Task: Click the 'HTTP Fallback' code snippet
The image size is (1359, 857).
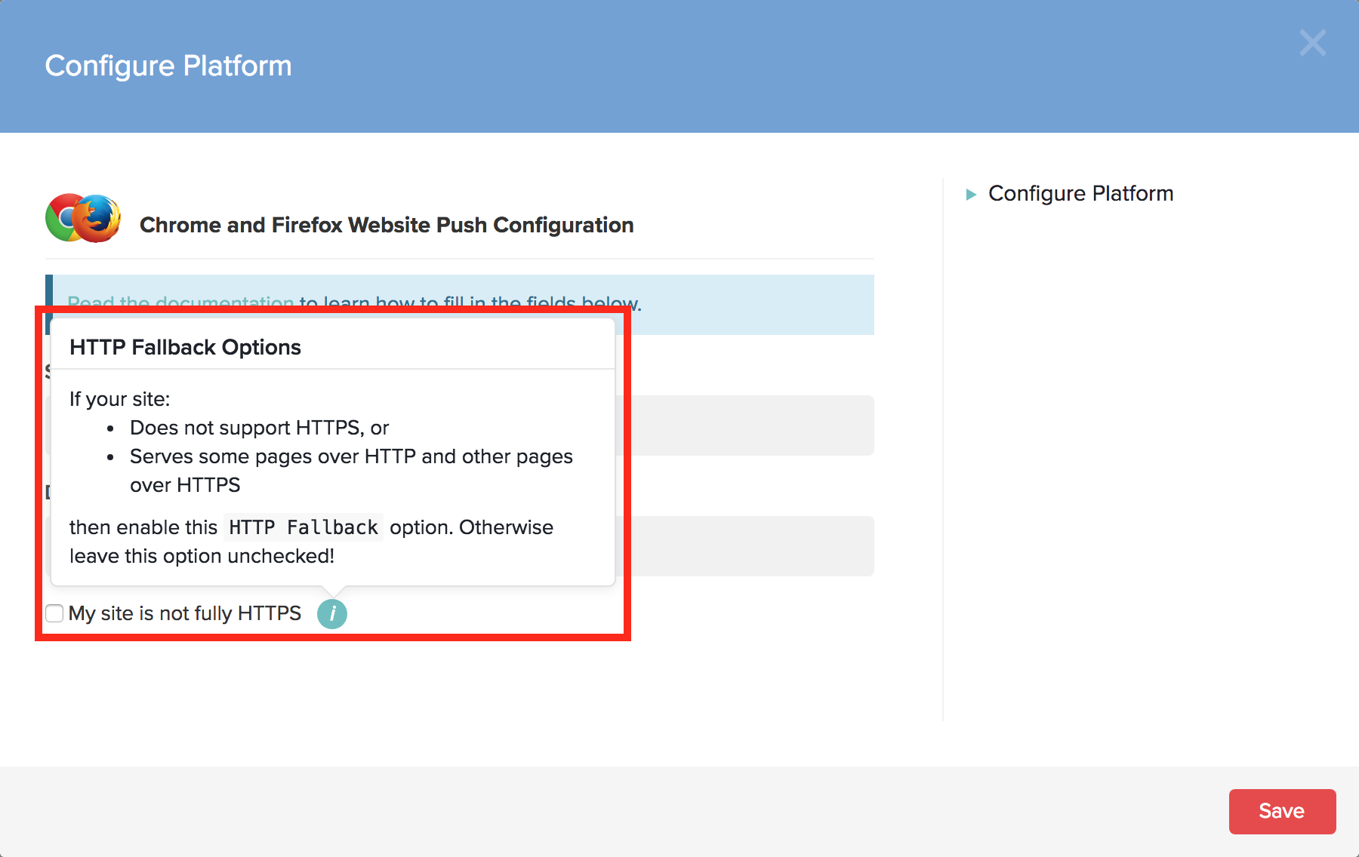Action: click(303, 527)
